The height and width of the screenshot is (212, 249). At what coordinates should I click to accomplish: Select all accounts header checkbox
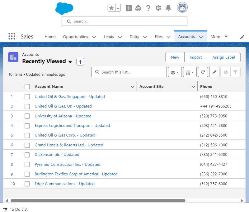[x=27, y=87]
